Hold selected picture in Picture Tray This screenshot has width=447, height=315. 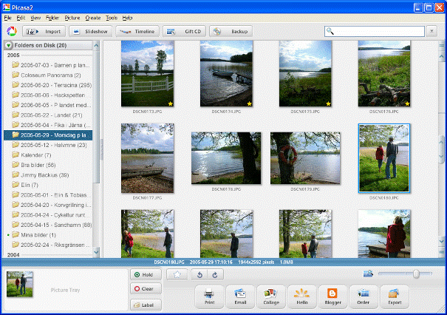[146, 274]
